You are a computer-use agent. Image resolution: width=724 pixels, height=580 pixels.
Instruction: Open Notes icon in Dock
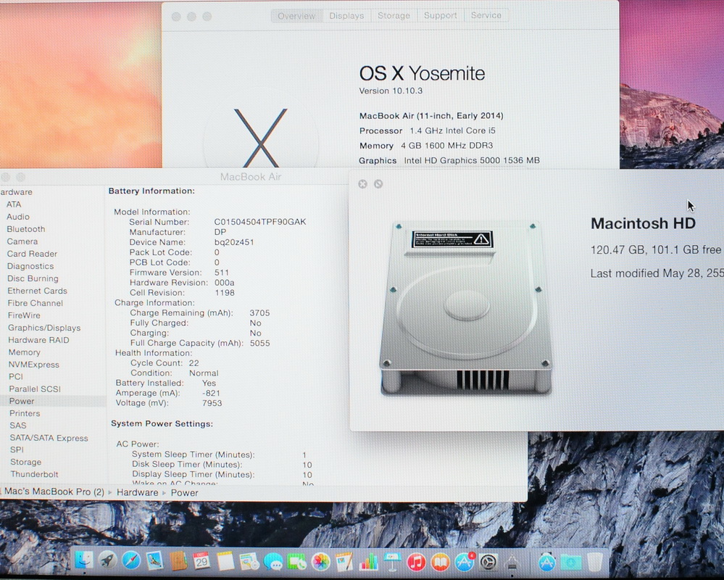pos(226,562)
